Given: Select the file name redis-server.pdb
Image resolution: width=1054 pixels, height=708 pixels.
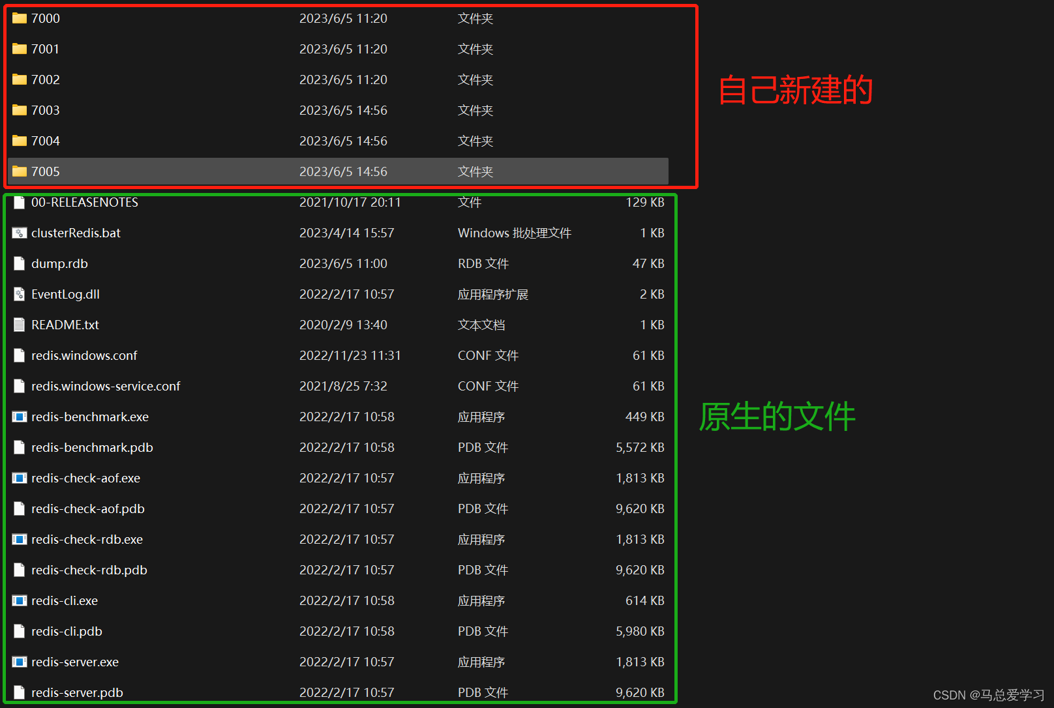Looking at the screenshot, I should pos(77,692).
